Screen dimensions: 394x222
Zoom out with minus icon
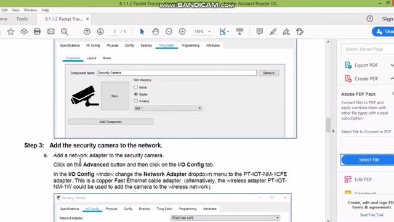pyautogui.click(x=169, y=31)
